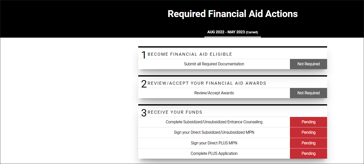Image resolution: width=364 pixels, height=164 pixels.
Task: Expand the Become Financial Aid Eligible section
Action: click(x=190, y=54)
